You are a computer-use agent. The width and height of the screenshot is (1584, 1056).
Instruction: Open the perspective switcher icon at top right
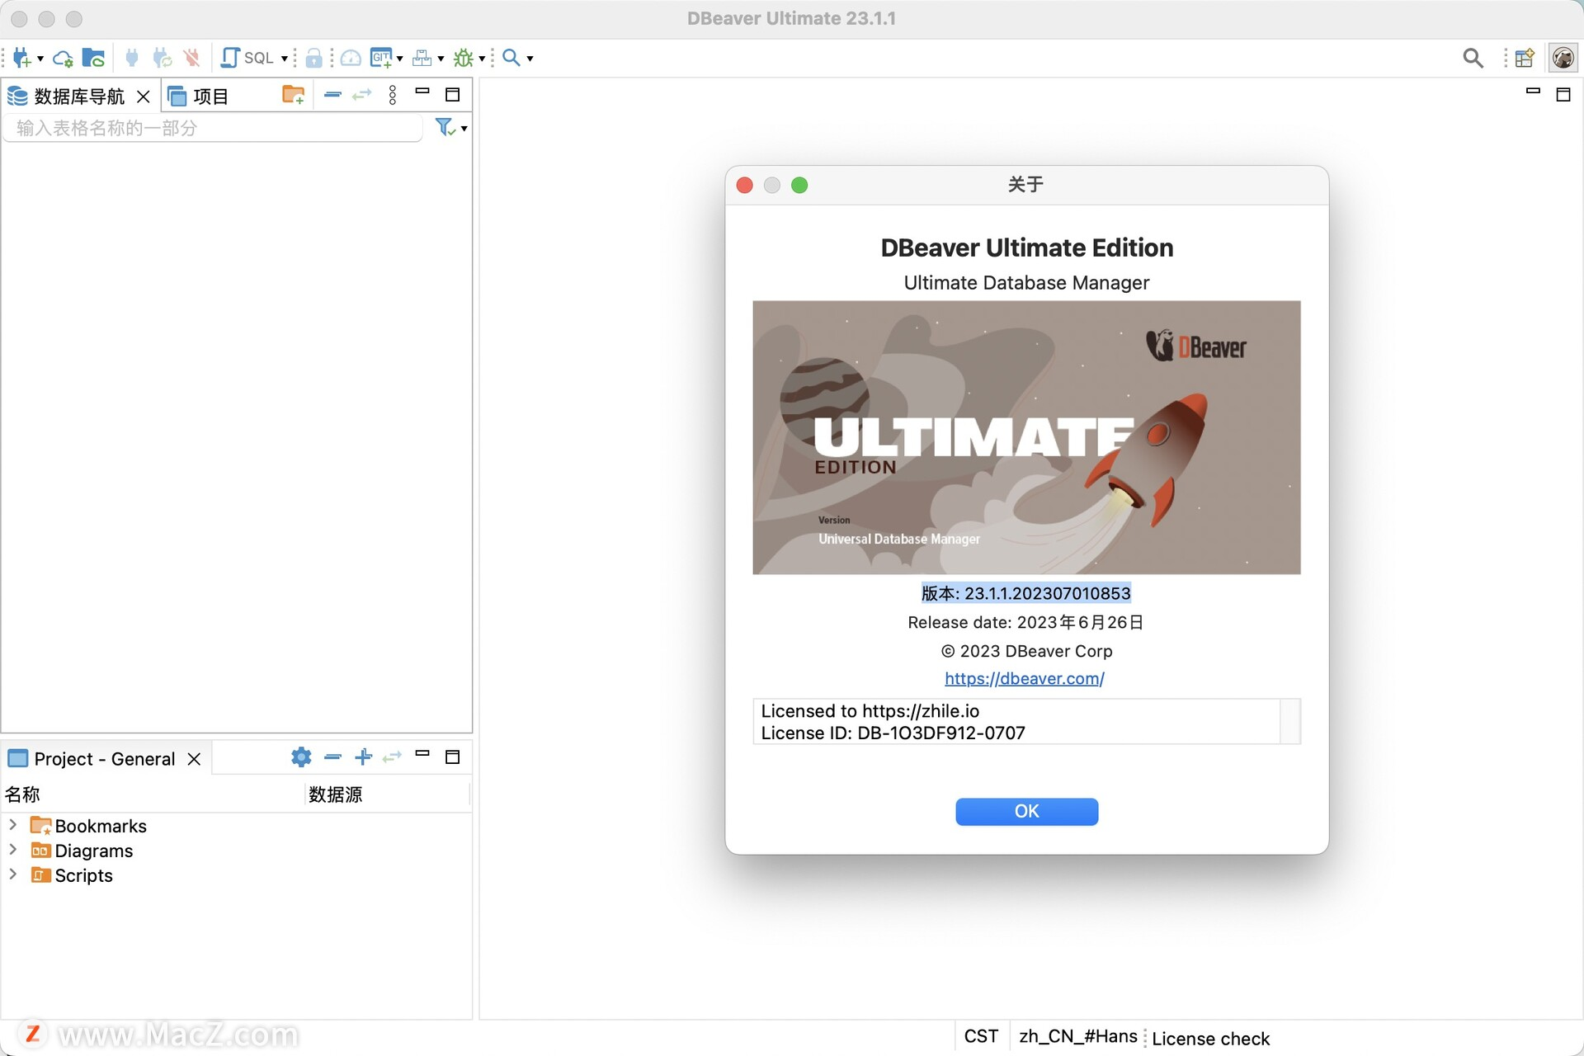(x=1525, y=58)
